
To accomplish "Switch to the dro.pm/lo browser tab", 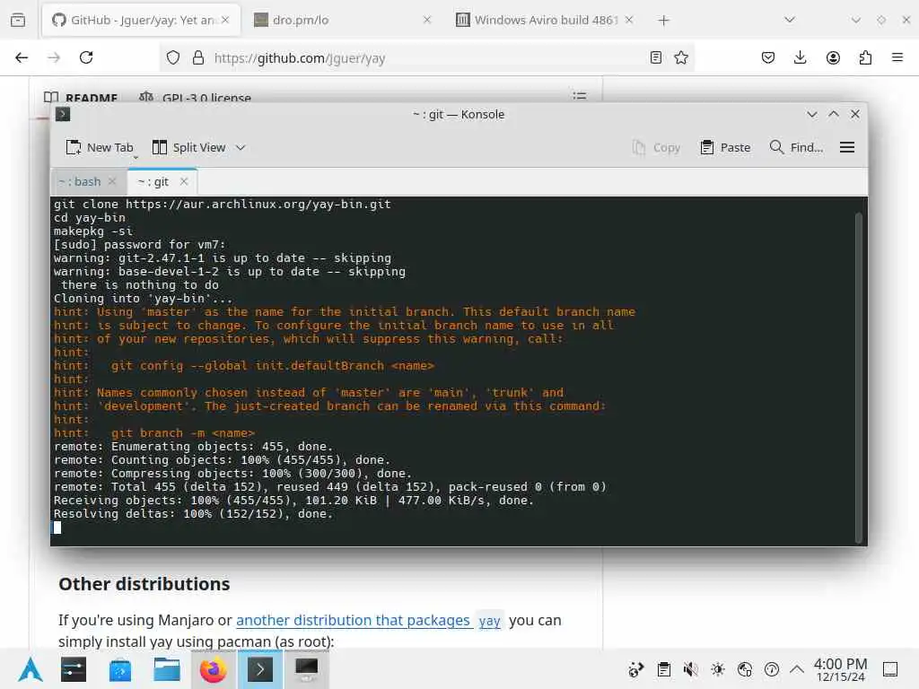I will pyautogui.click(x=343, y=20).
